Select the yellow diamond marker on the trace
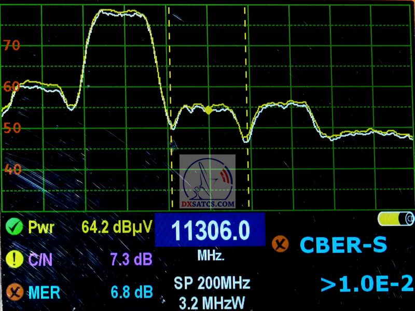Screen dimensions: 415x311 [x=209, y=110]
